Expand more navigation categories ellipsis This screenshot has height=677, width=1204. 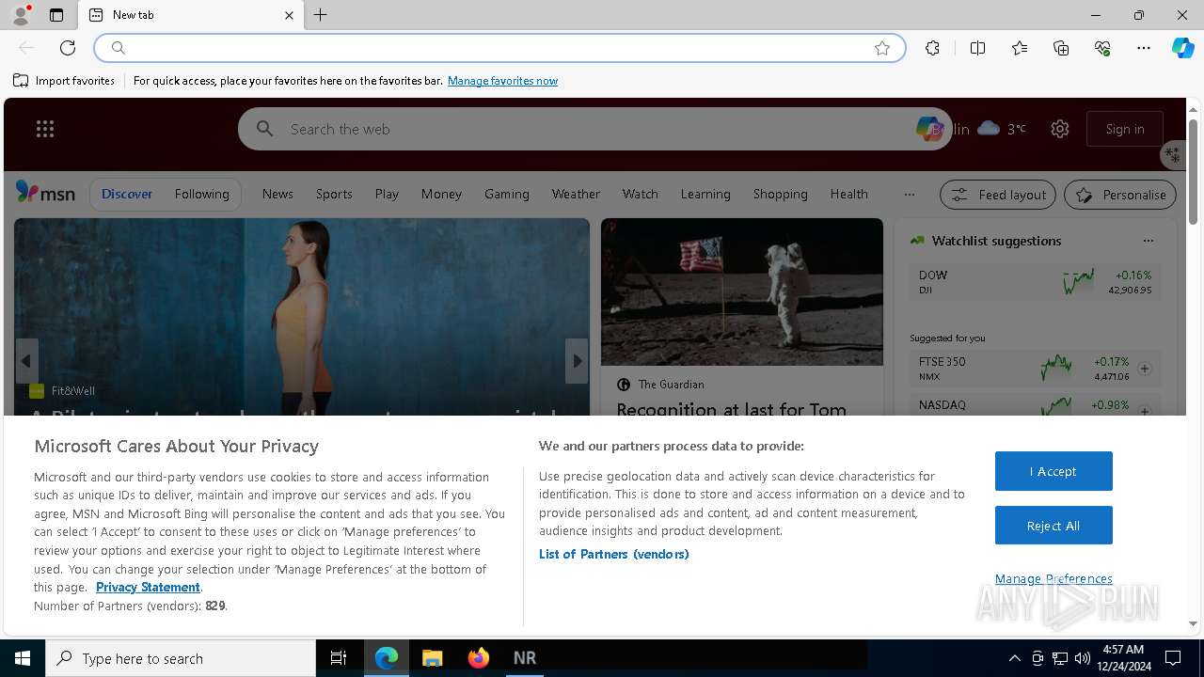pyautogui.click(x=909, y=195)
